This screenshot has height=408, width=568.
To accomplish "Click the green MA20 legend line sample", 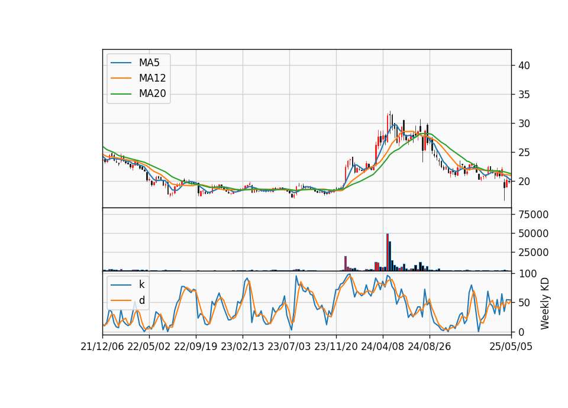I will pos(121,94).
